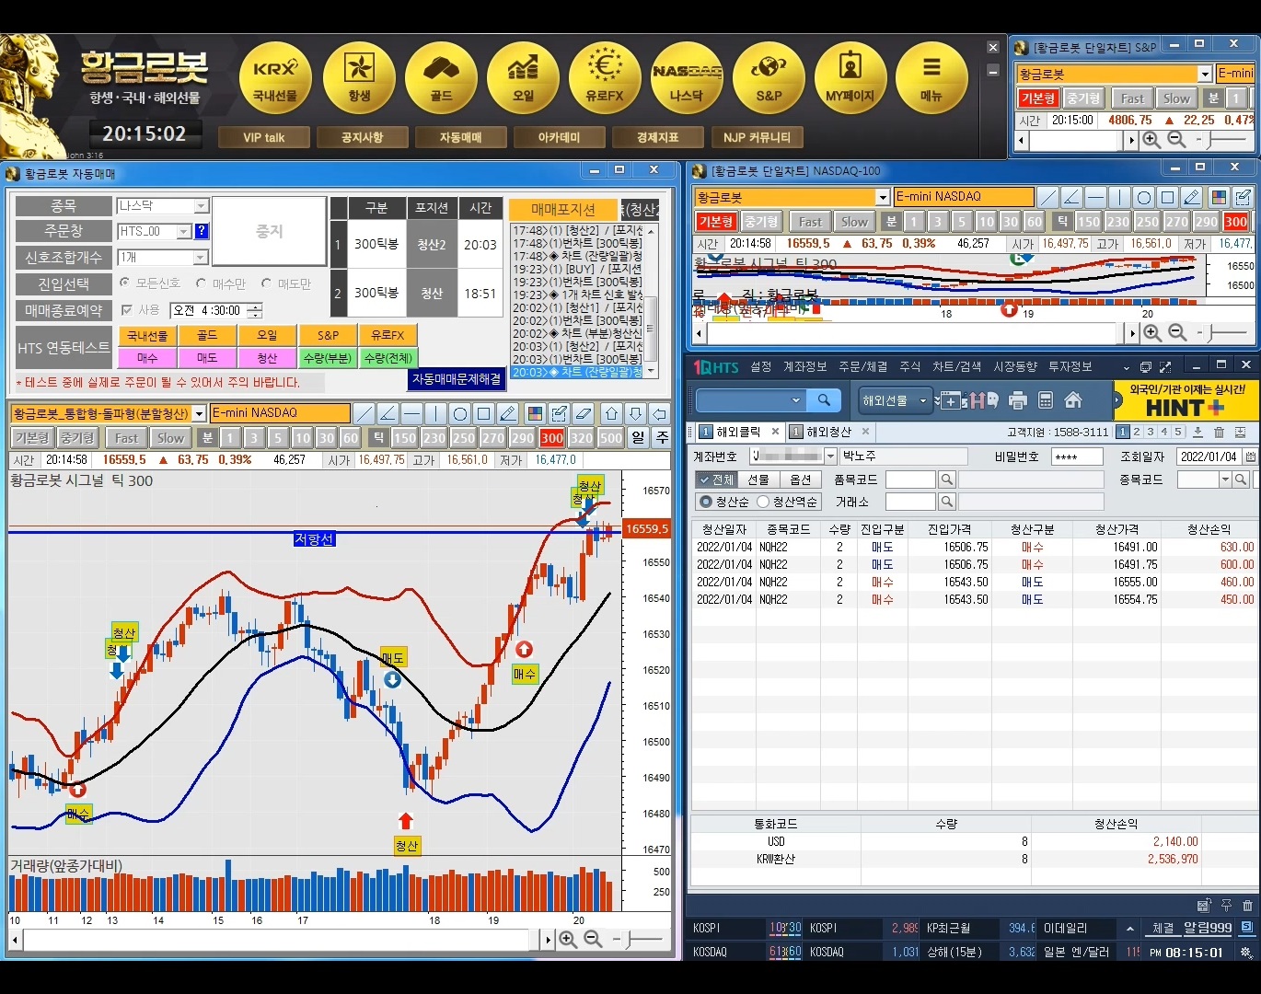Expand the 신호조합개수 1개 dropdown
This screenshot has height=994, width=1261.
pyautogui.click(x=202, y=258)
